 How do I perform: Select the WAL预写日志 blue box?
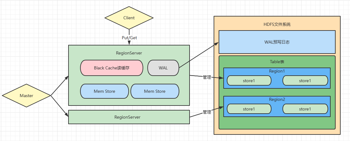(x=277, y=42)
